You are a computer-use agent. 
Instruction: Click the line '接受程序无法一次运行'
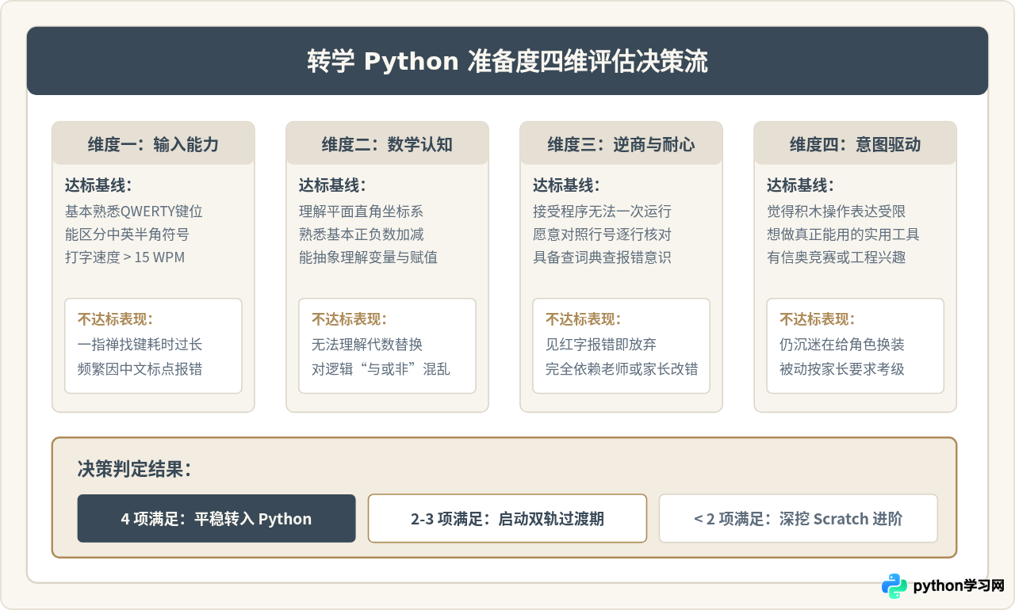click(x=602, y=212)
